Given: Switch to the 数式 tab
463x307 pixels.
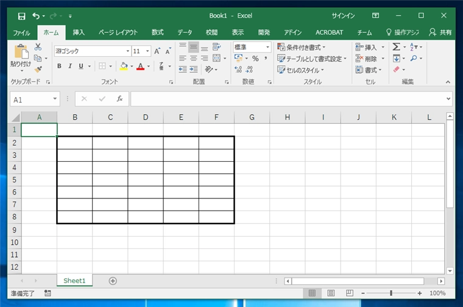Looking at the screenshot, I should (x=158, y=32).
